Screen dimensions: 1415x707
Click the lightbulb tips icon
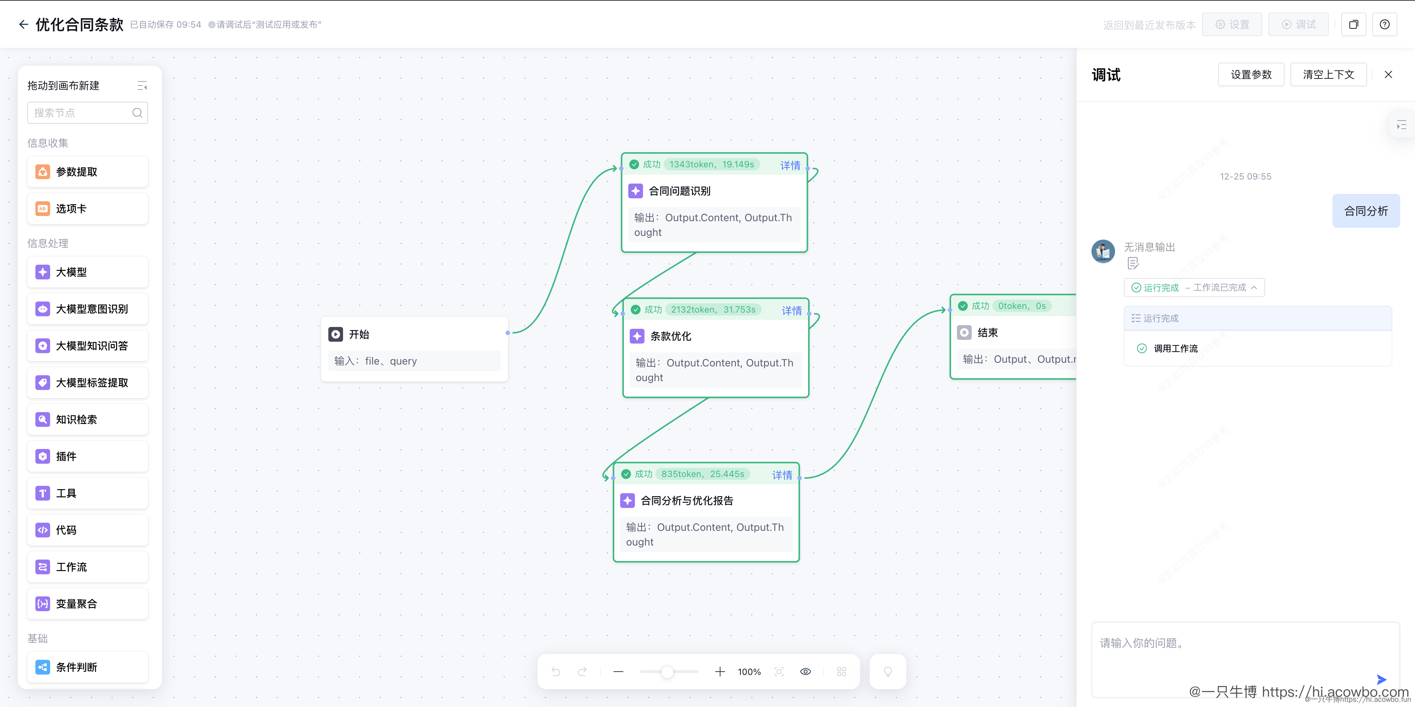[x=888, y=671]
